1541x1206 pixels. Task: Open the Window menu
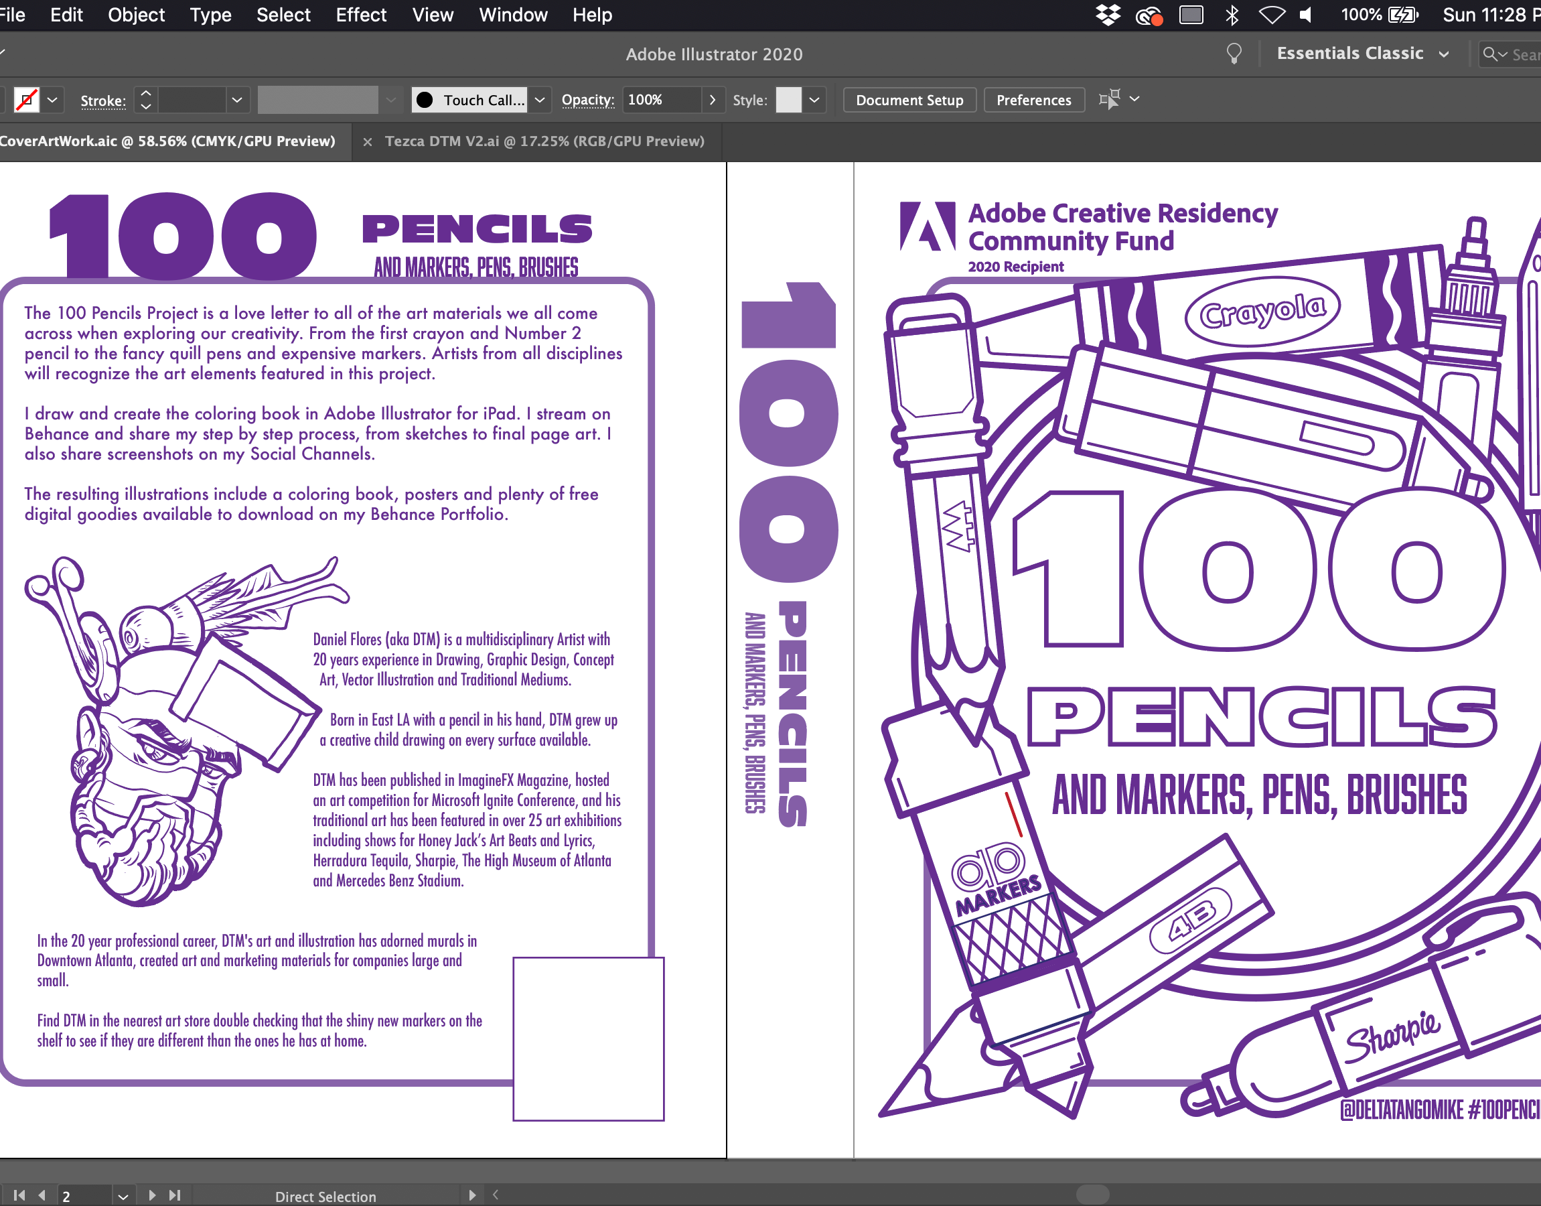(x=513, y=15)
